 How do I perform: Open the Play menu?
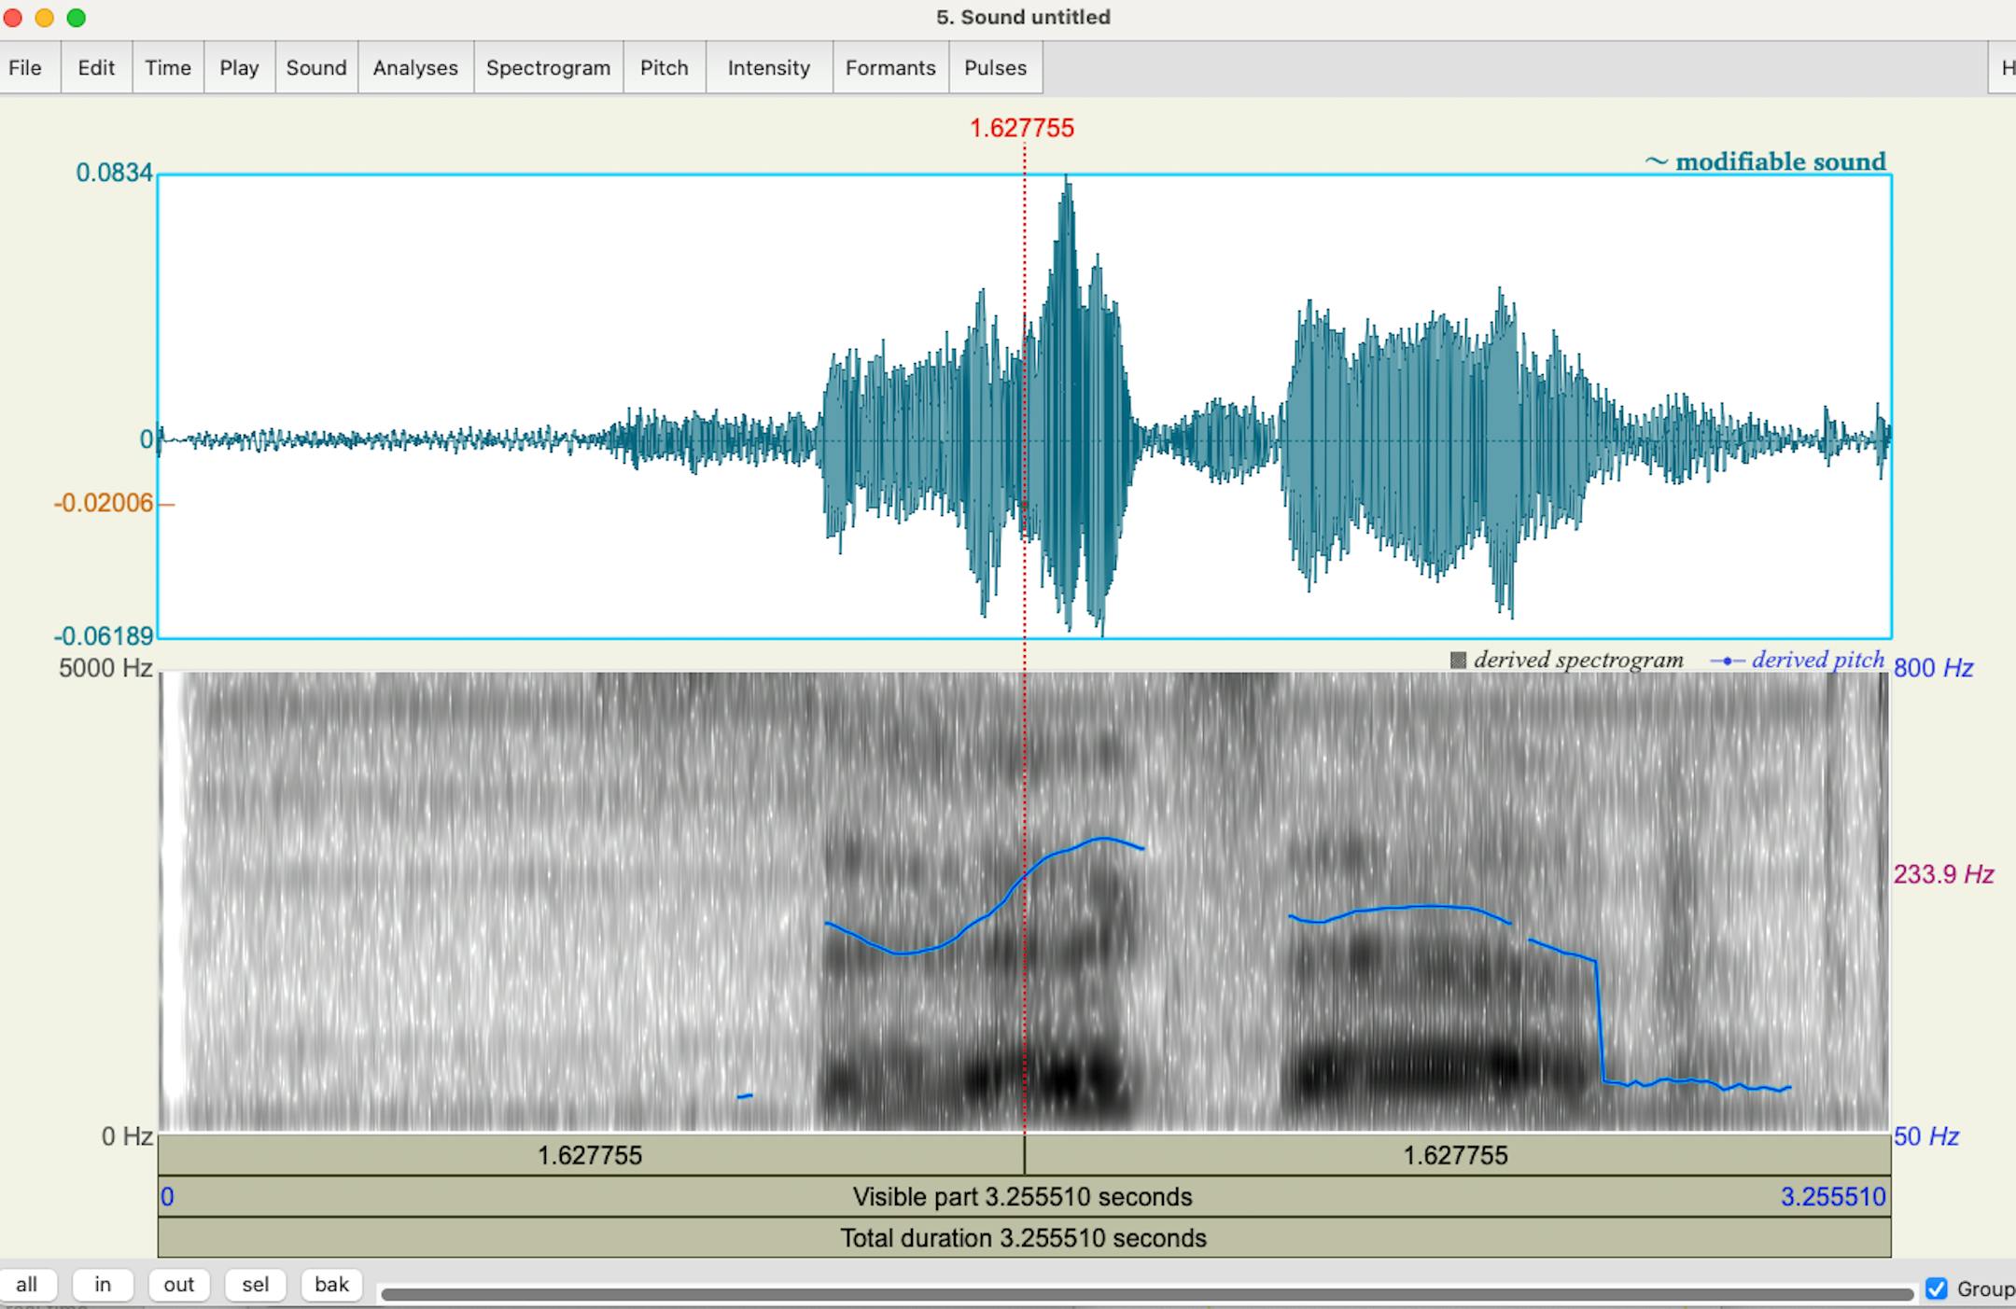[x=239, y=67]
